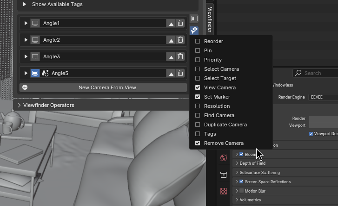Click the list layout icon above the eye filter
The width and height of the screenshot is (338, 206).
(194, 19)
